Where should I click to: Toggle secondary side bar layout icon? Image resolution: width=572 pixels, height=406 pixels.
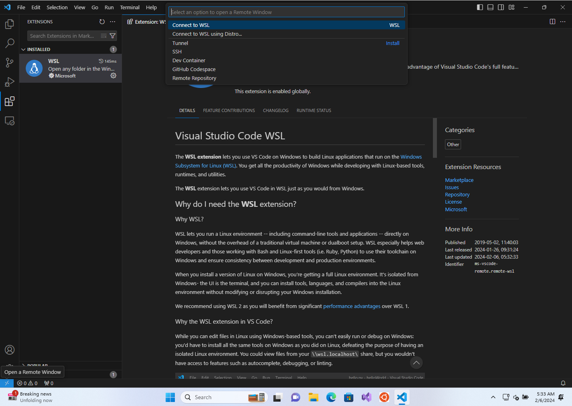pyautogui.click(x=501, y=7)
